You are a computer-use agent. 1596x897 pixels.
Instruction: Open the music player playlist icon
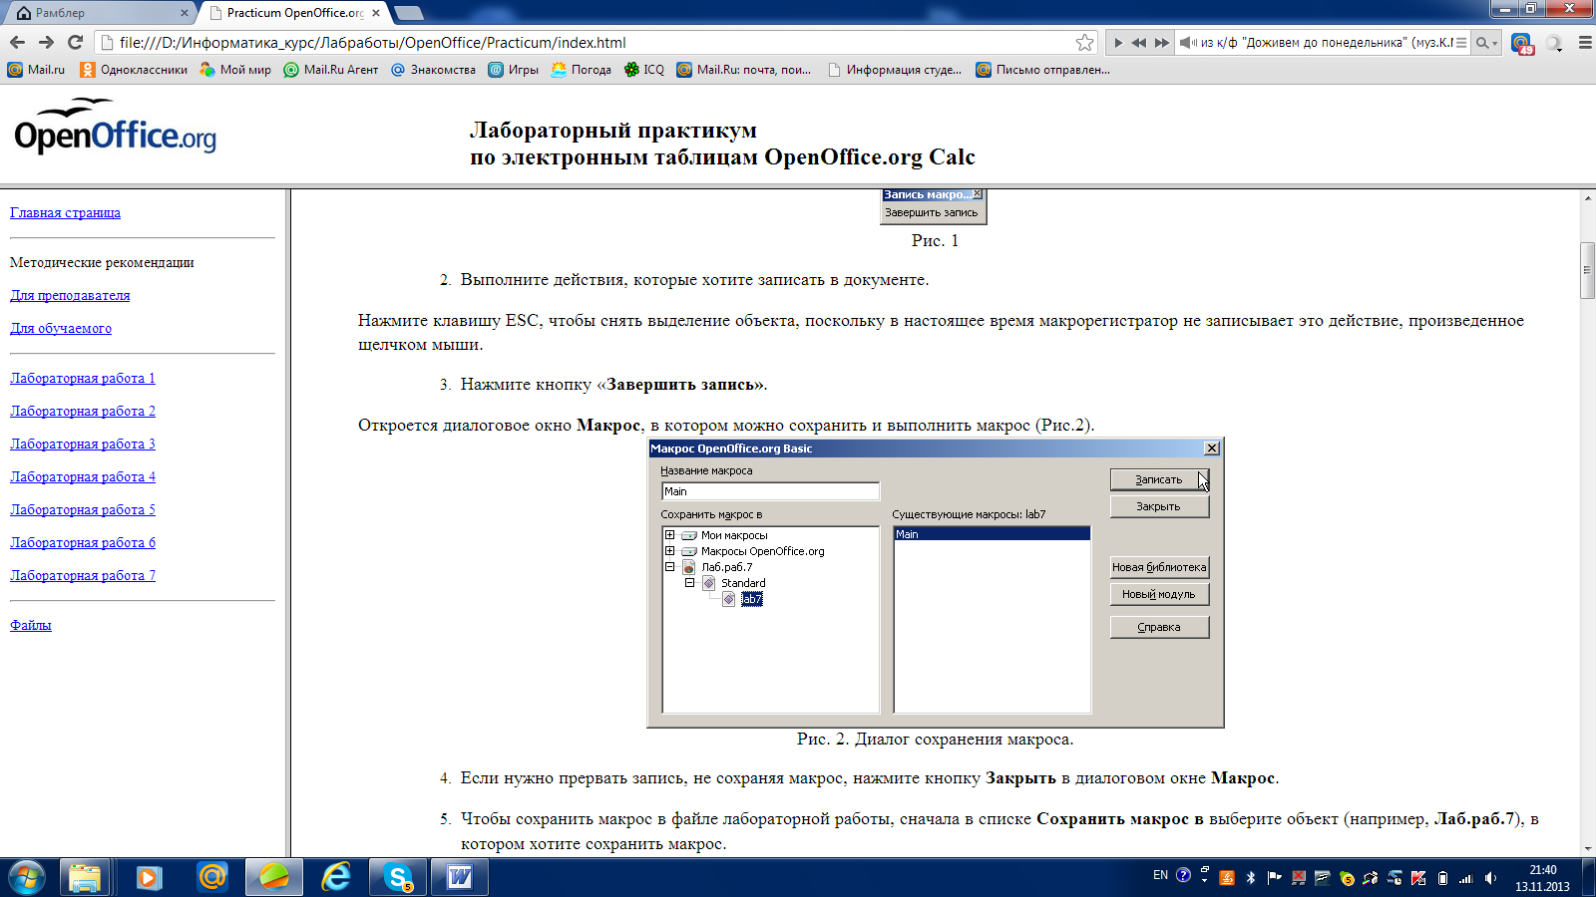point(1461,43)
